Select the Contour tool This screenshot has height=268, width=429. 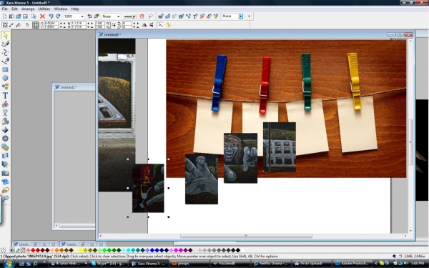pyautogui.click(x=5, y=139)
